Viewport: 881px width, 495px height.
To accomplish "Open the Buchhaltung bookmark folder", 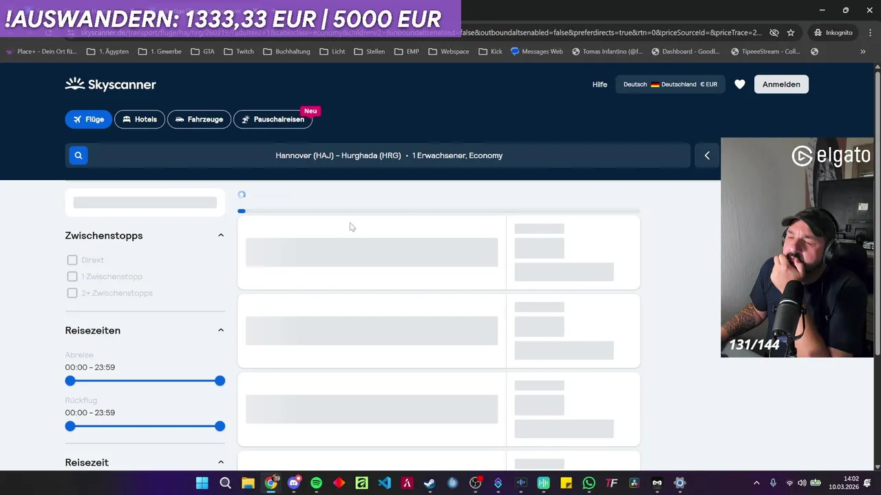I will [x=286, y=52].
